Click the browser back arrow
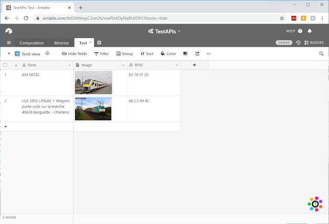Viewport: 329px width, 224px height. click(x=7, y=18)
